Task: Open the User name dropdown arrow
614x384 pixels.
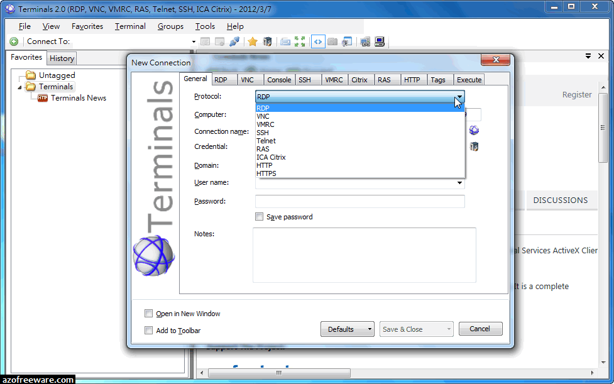Action: point(460,183)
